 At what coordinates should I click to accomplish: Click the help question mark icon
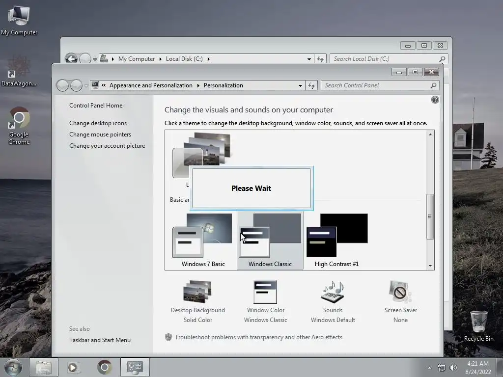[435, 100]
